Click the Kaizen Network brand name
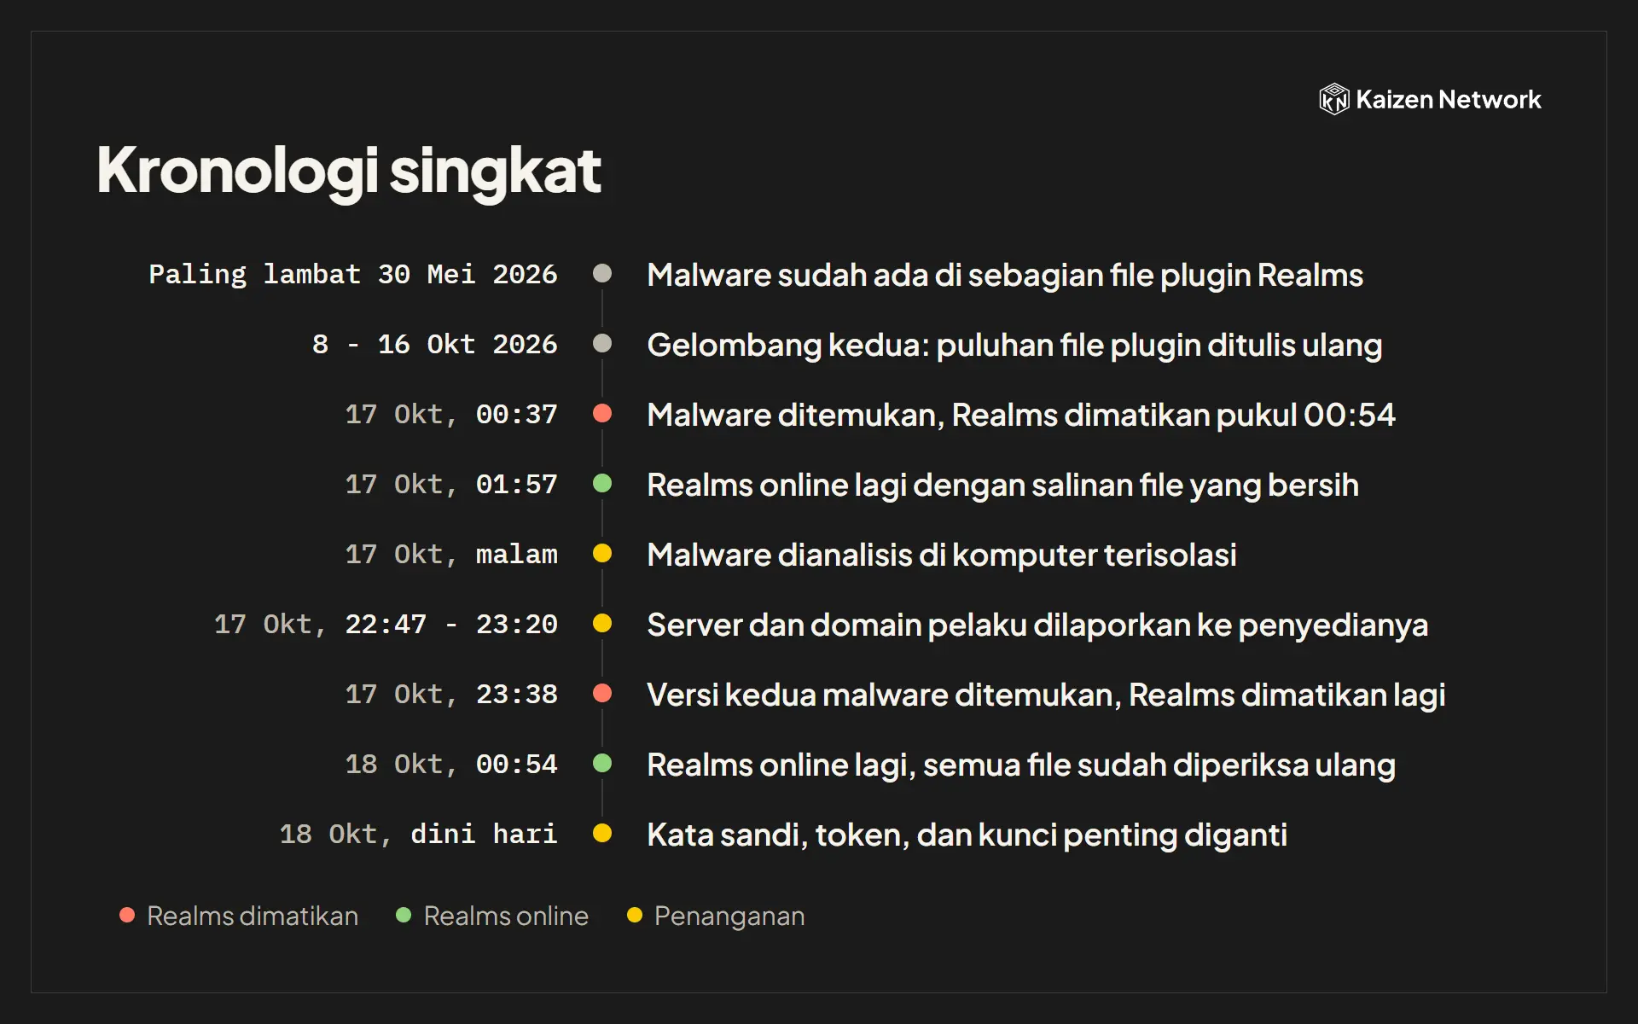This screenshot has width=1638, height=1024. 1448,100
